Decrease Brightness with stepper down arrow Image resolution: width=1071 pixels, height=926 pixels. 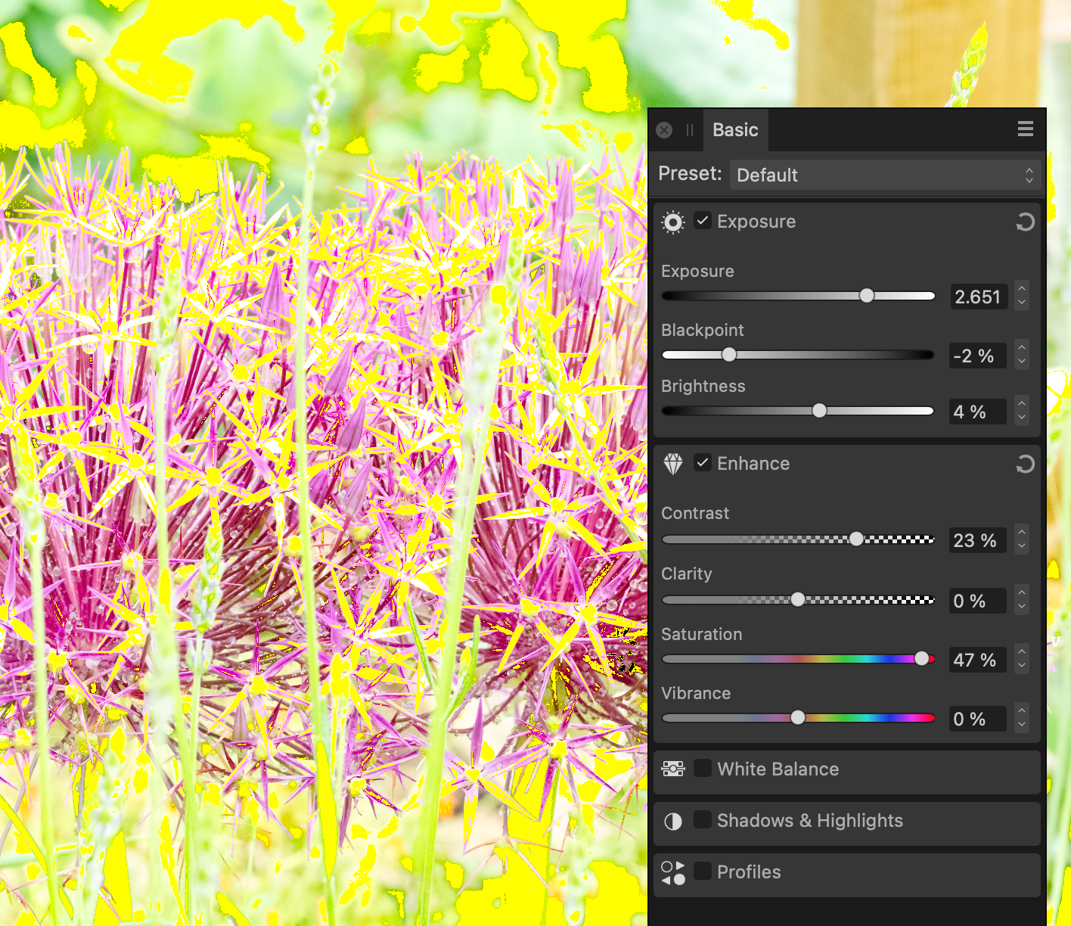point(1022,418)
